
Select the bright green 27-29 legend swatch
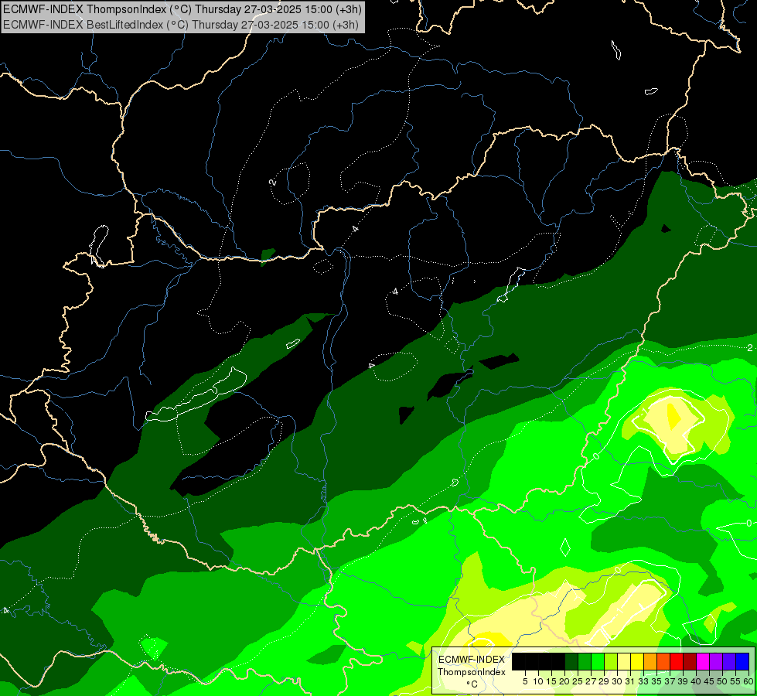598,661
